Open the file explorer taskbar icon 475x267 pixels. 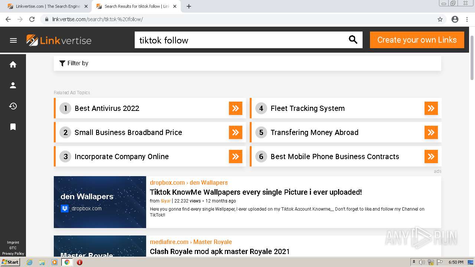pyautogui.click(x=42, y=262)
